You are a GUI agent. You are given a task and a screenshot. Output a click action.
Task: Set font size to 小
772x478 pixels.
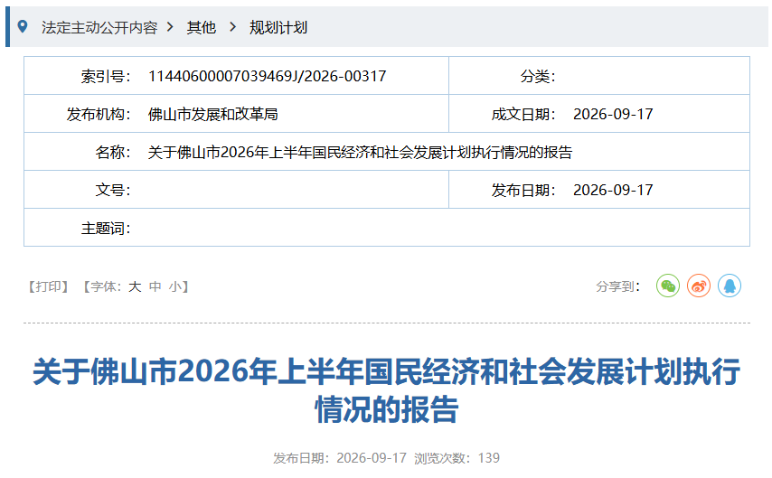coord(174,286)
